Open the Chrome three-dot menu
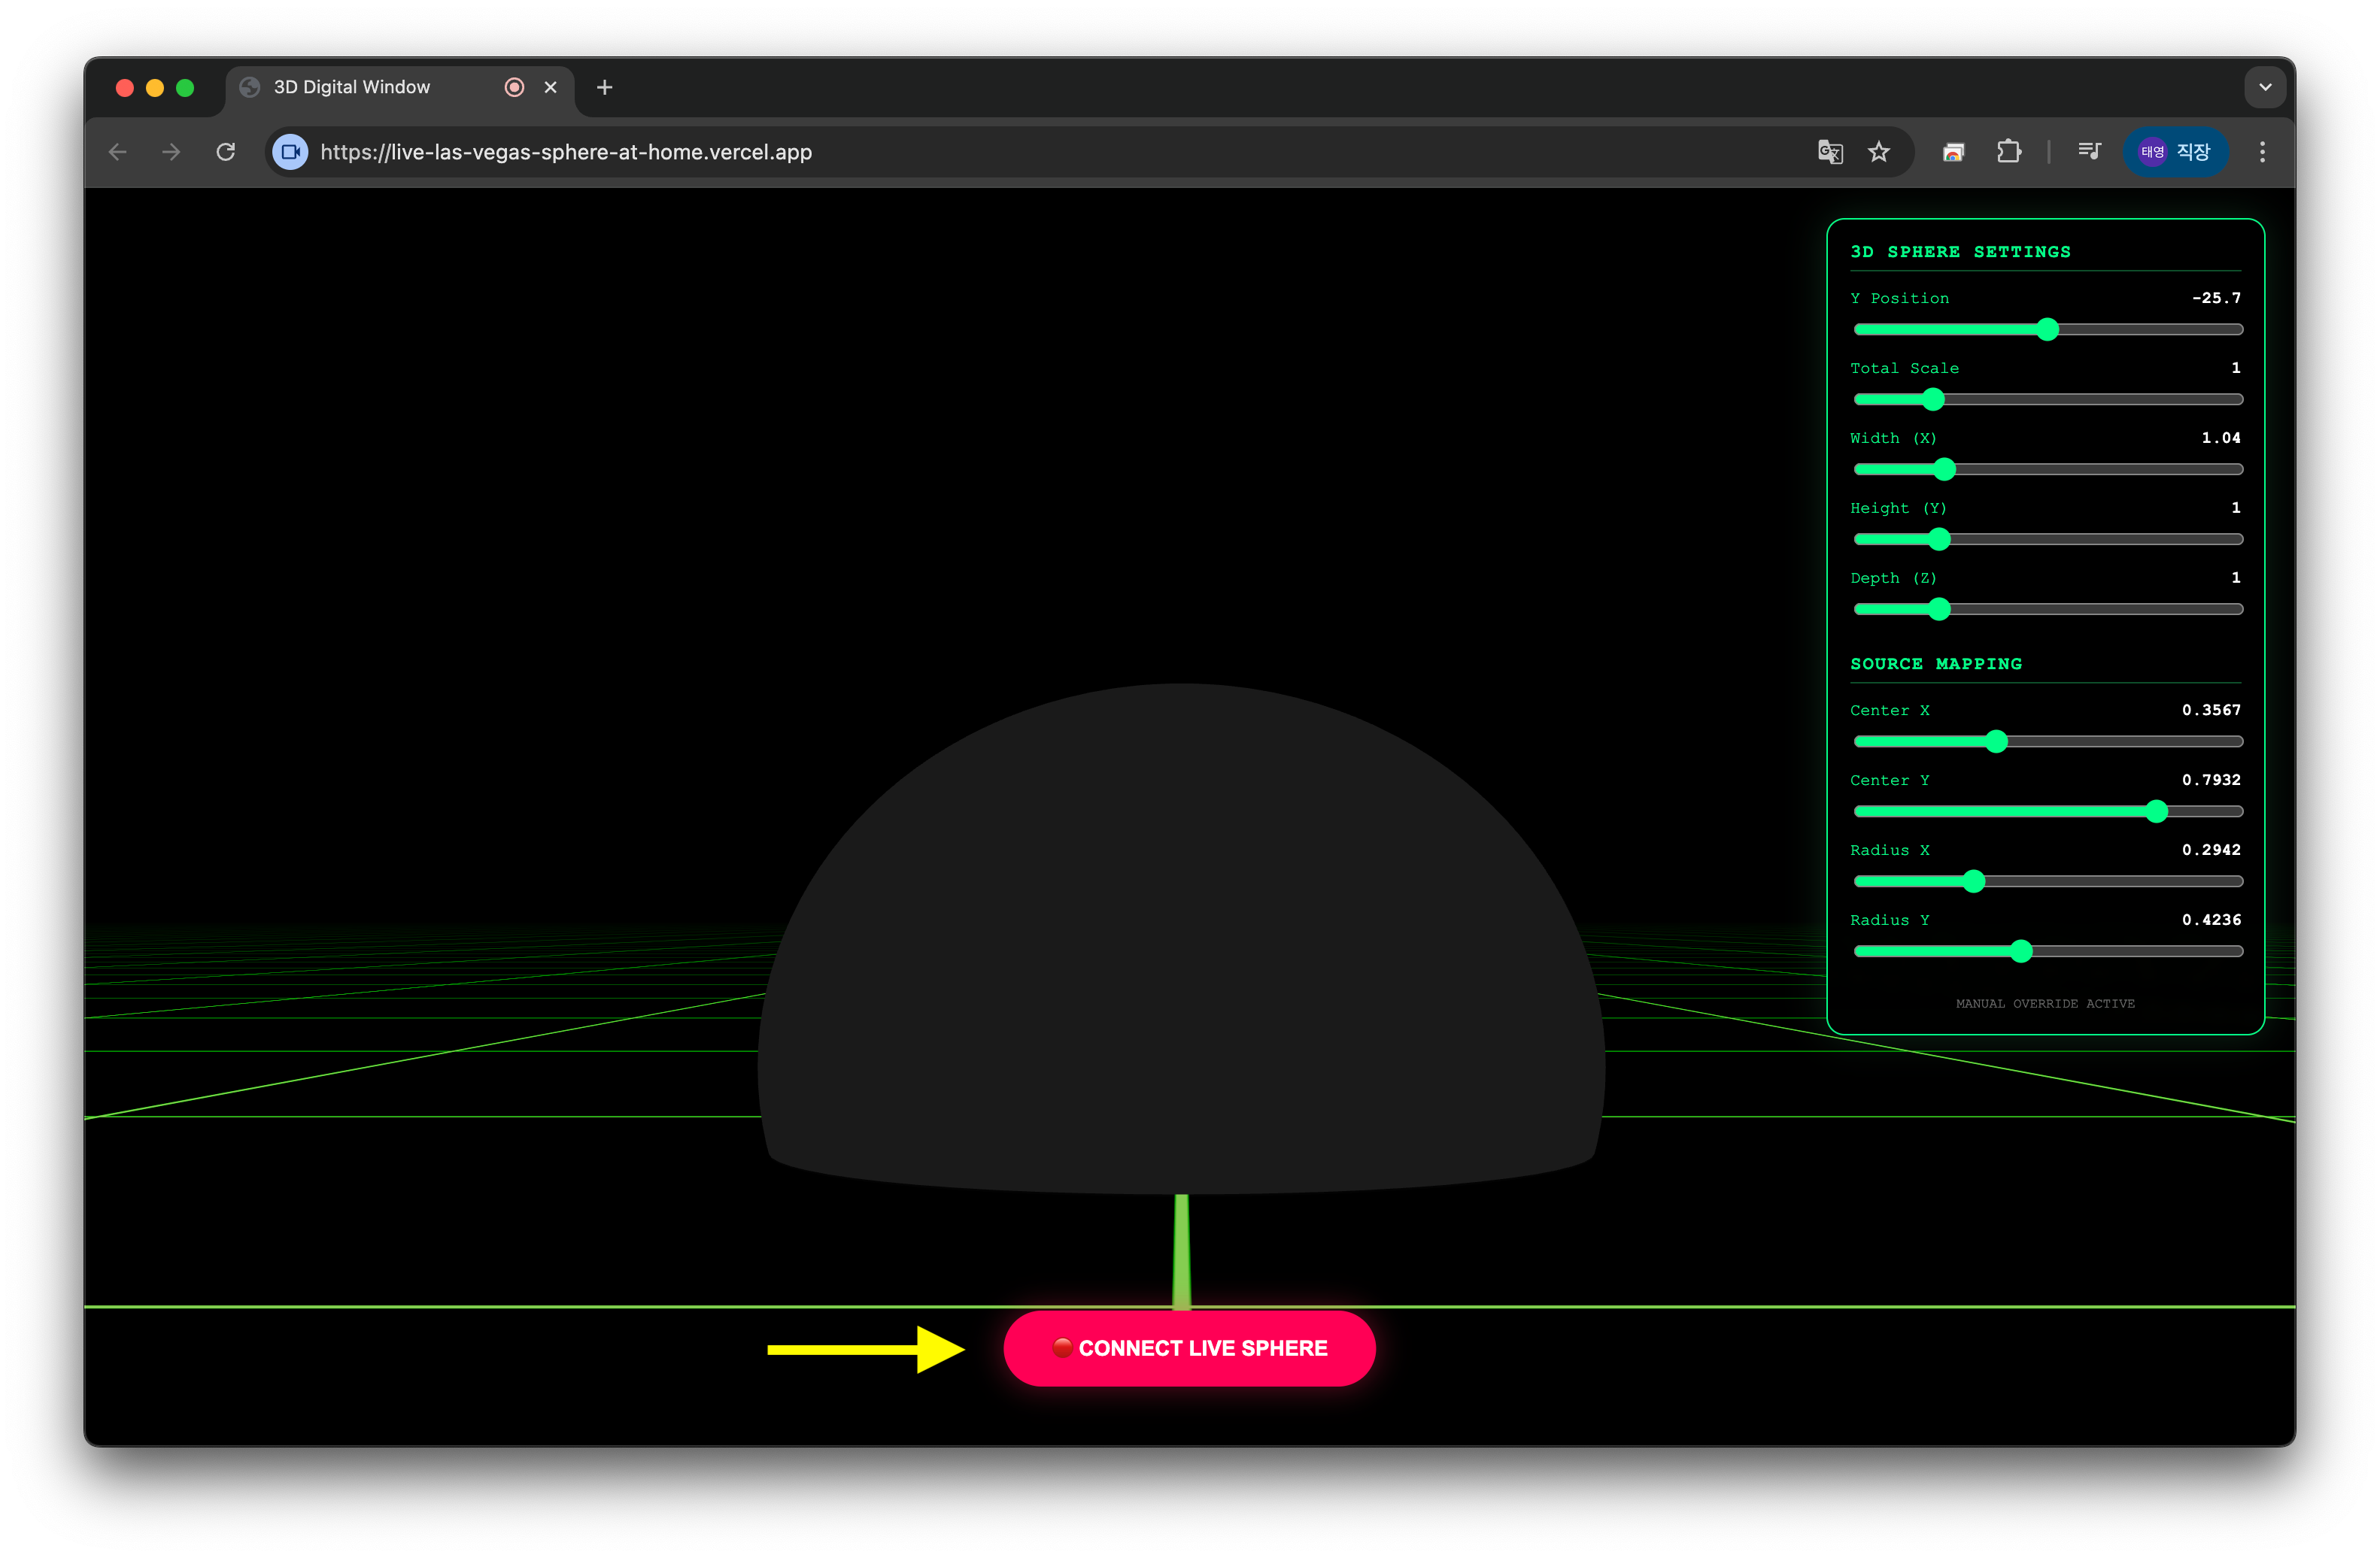The image size is (2380, 1558). point(2262,152)
